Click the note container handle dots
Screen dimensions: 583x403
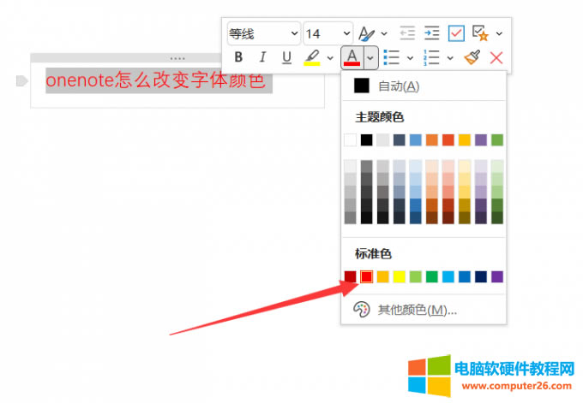pos(177,58)
